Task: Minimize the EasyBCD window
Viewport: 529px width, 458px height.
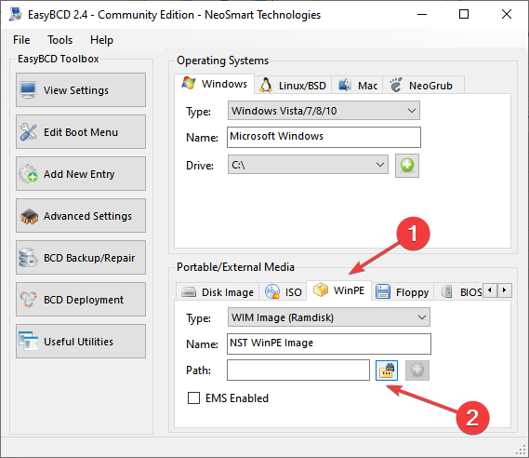Action: [422, 14]
